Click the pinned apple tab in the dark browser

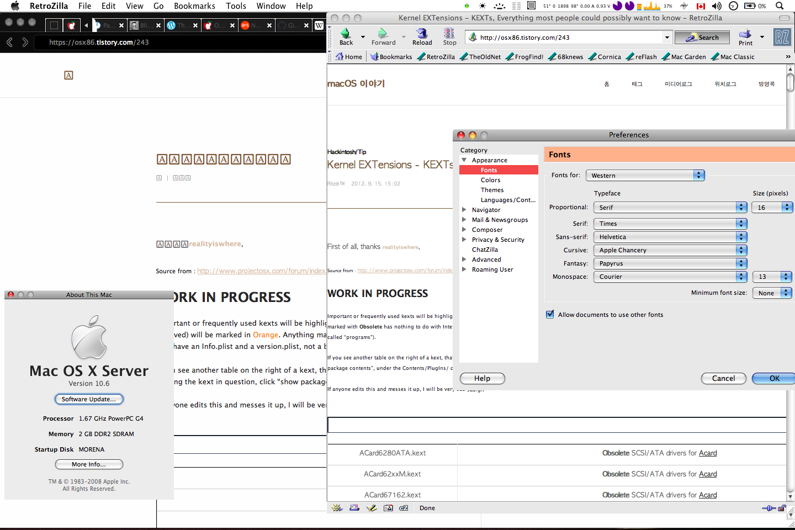point(71,25)
